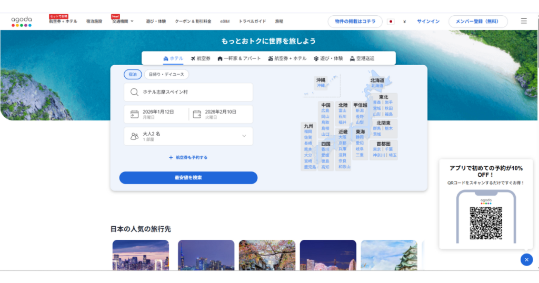The width and height of the screenshot is (539, 283).
Task: Select the 宿泊 stay option
Action: [x=132, y=75]
